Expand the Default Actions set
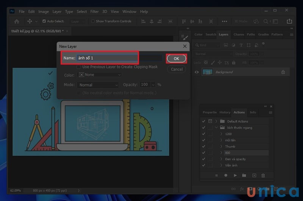Image resolution: width=303 pixels, height=201 pixels. pyautogui.click(x=217, y=121)
